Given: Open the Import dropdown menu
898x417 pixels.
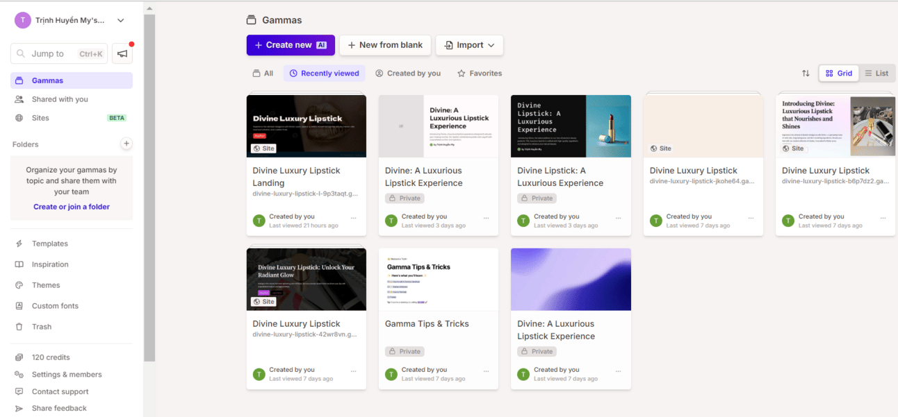Looking at the screenshot, I should click(x=469, y=45).
